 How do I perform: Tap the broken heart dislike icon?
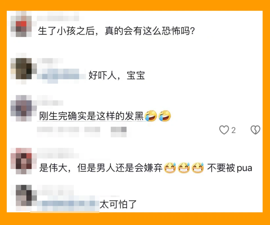pos(255,130)
